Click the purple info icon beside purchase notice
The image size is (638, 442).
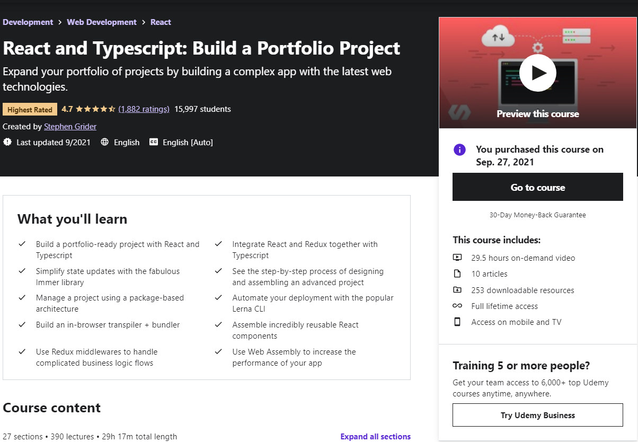pyautogui.click(x=459, y=149)
